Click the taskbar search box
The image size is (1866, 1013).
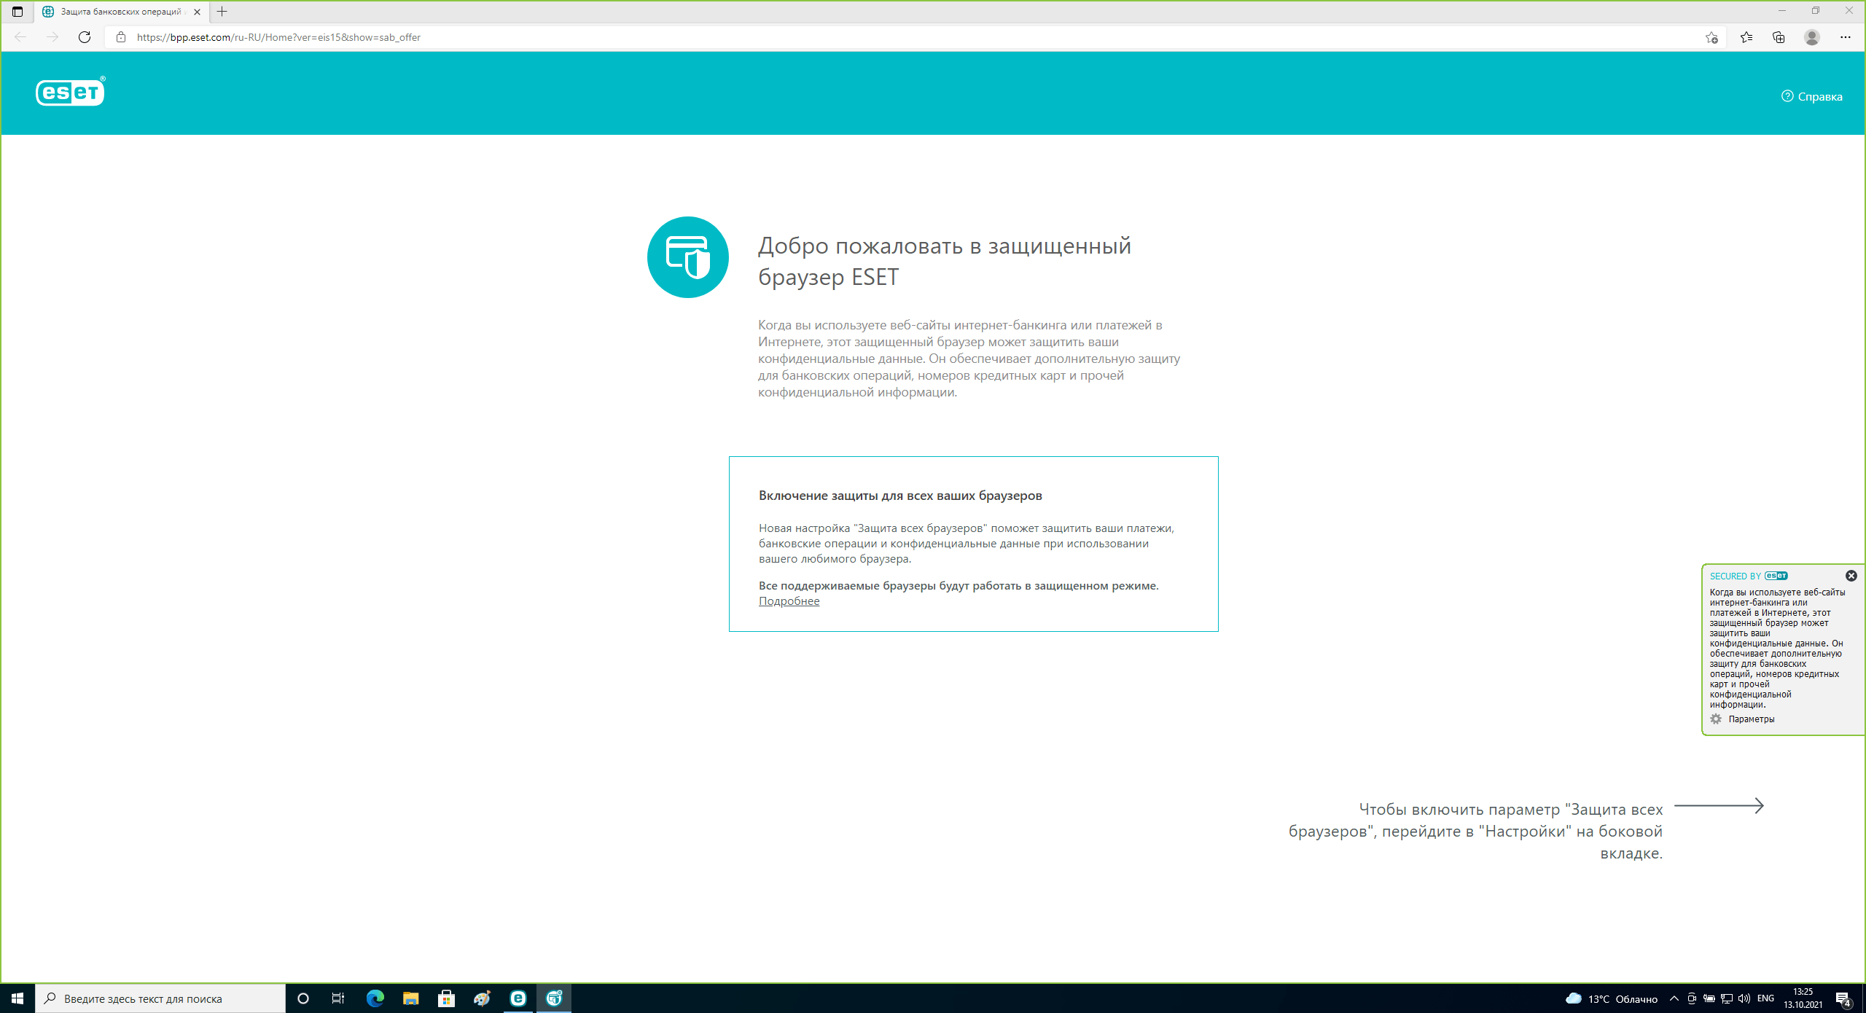coord(160,998)
